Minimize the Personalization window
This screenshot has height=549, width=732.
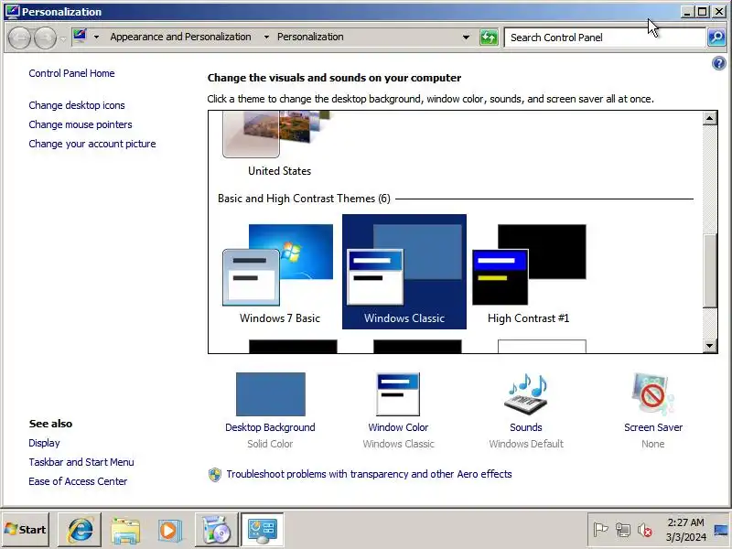[x=686, y=12]
